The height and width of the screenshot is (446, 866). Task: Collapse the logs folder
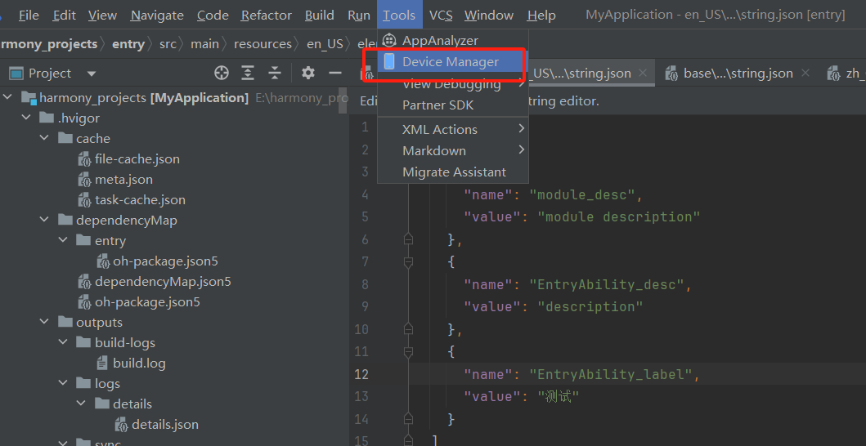(63, 383)
